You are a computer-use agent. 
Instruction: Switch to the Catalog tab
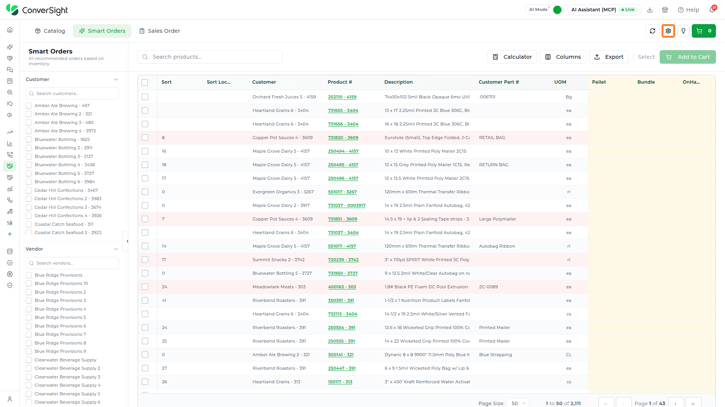click(x=50, y=31)
